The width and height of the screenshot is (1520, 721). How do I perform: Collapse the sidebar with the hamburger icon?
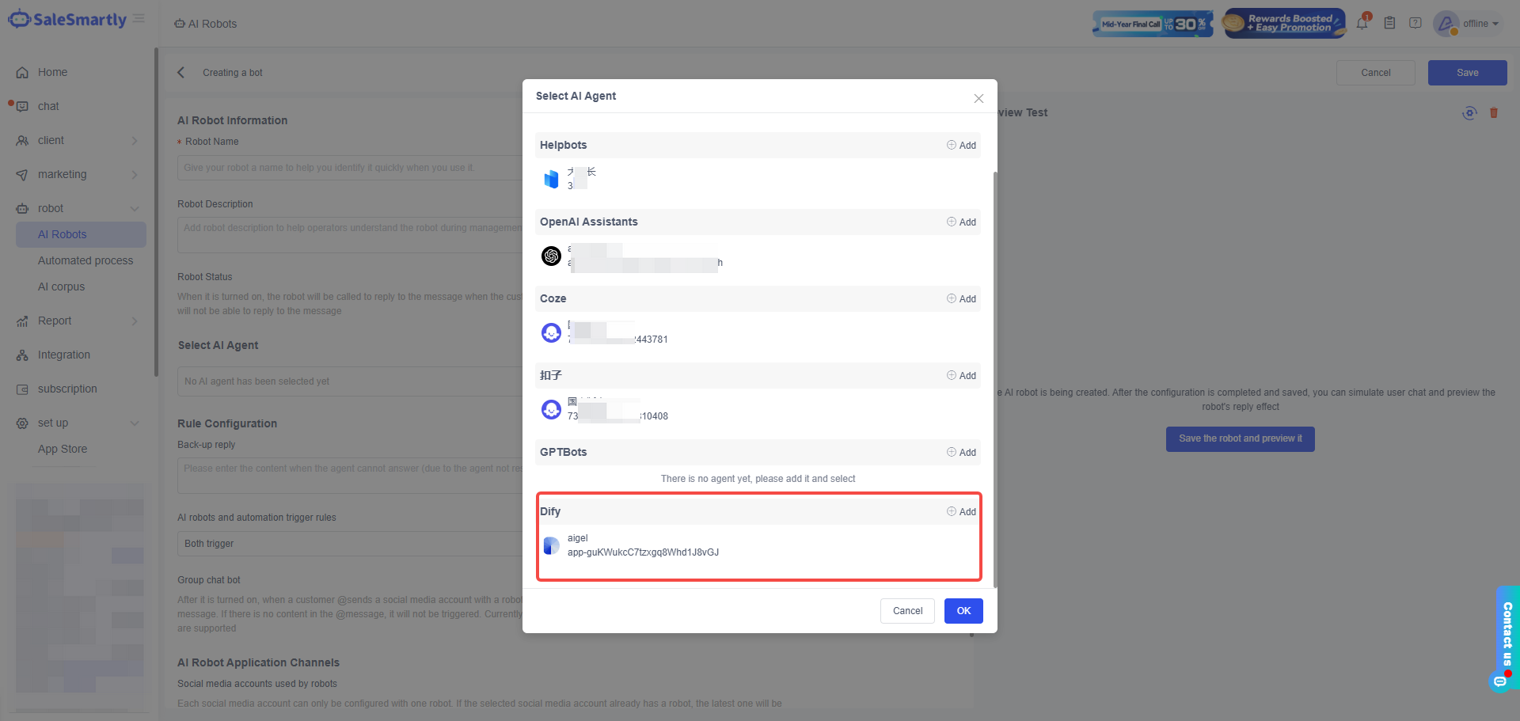[x=139, y=19]
